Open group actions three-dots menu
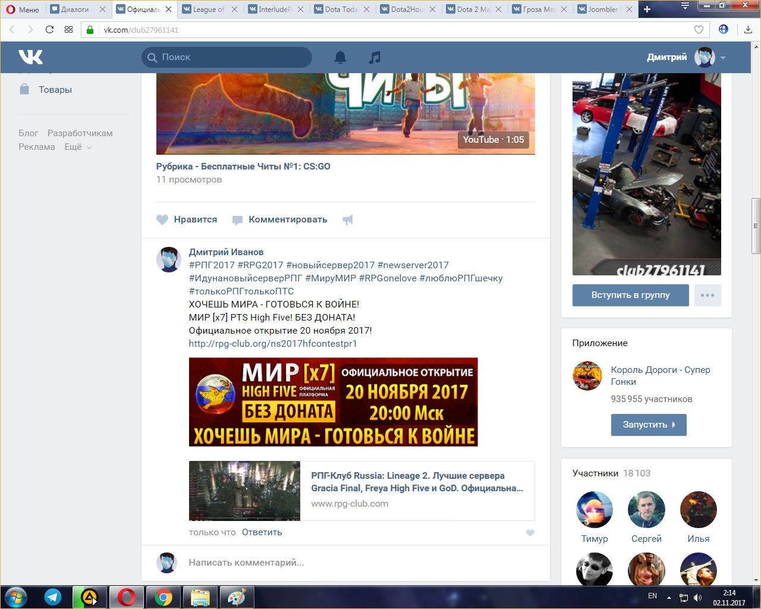The width and height of the screenshot is (761, 609). click(x=707, y=295)
